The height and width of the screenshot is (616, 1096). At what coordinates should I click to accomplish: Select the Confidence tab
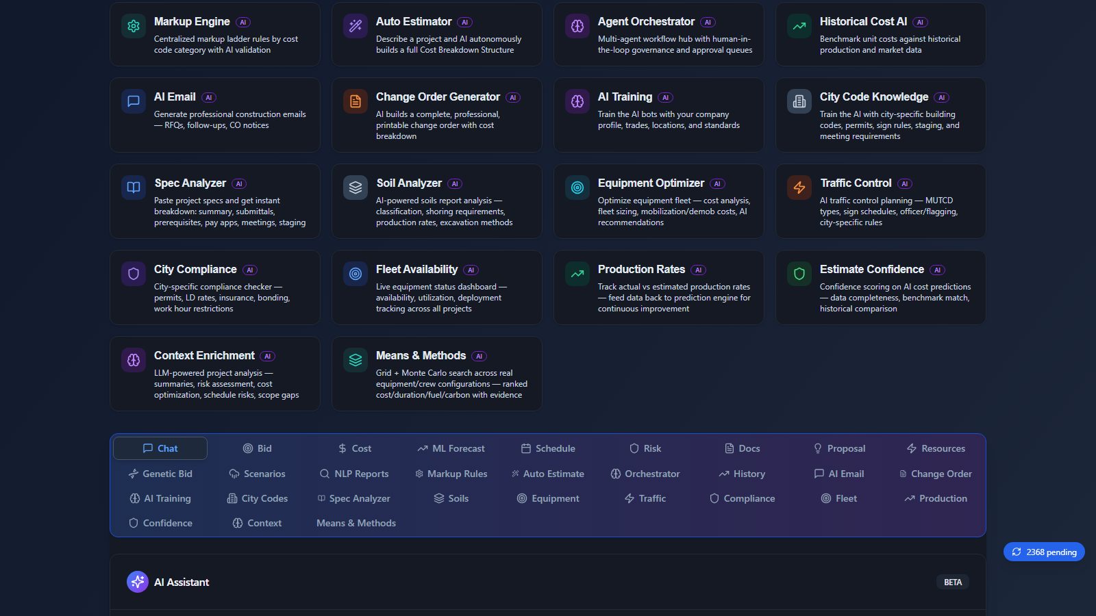point(160,523)
